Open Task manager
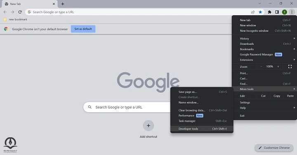This screenshot has height=155, width=297. tap(202, 121)
